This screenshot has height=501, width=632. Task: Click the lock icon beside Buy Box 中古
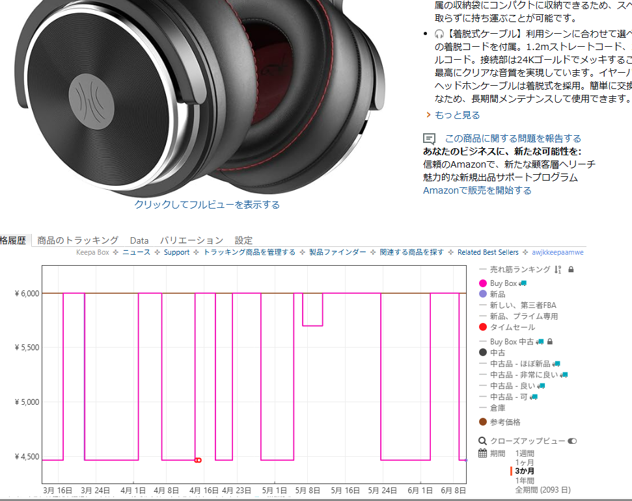(550, 342)
